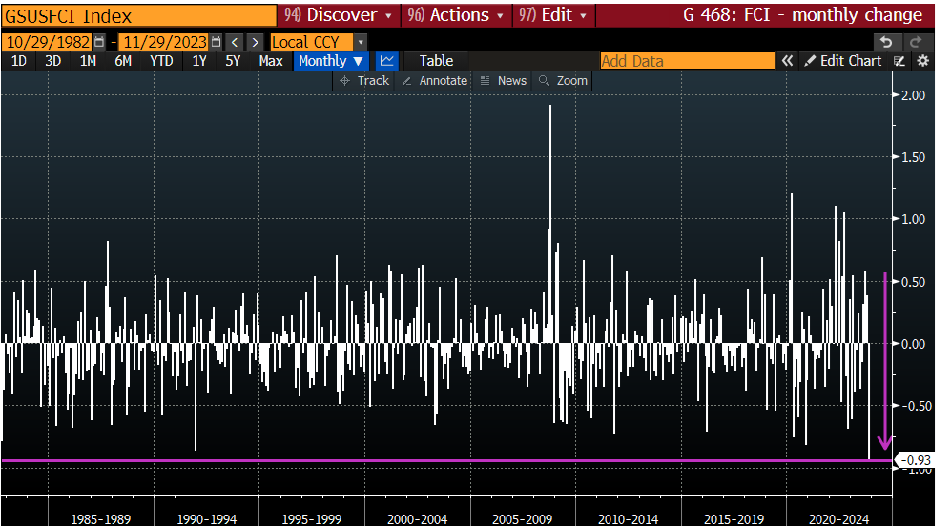Viewport: 951px width, 526px height.
Task: Select the line chart type icon
Action: click(386, 61)
